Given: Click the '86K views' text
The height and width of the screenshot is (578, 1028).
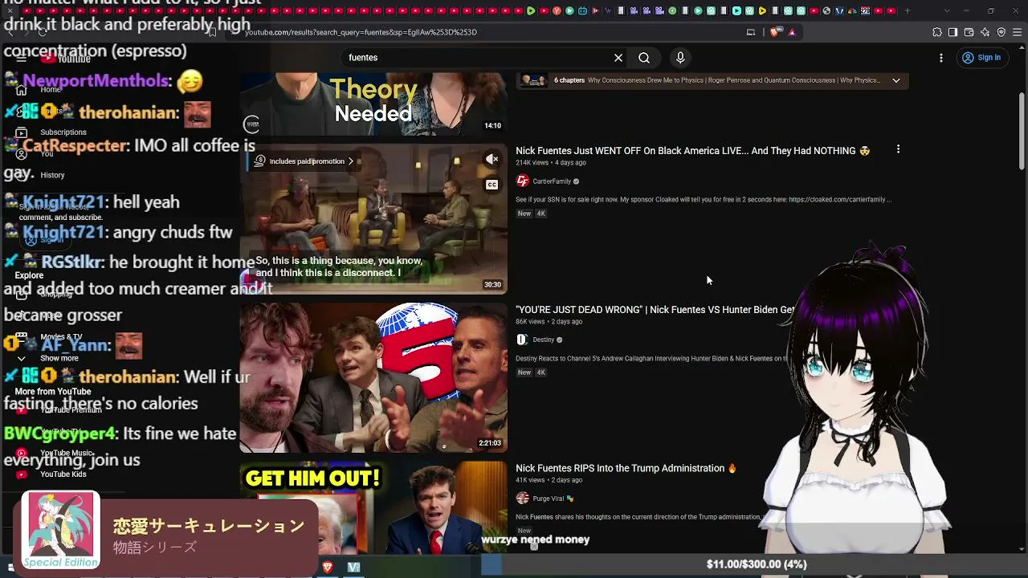Looking at the screenshot, I should click(530, 322).
